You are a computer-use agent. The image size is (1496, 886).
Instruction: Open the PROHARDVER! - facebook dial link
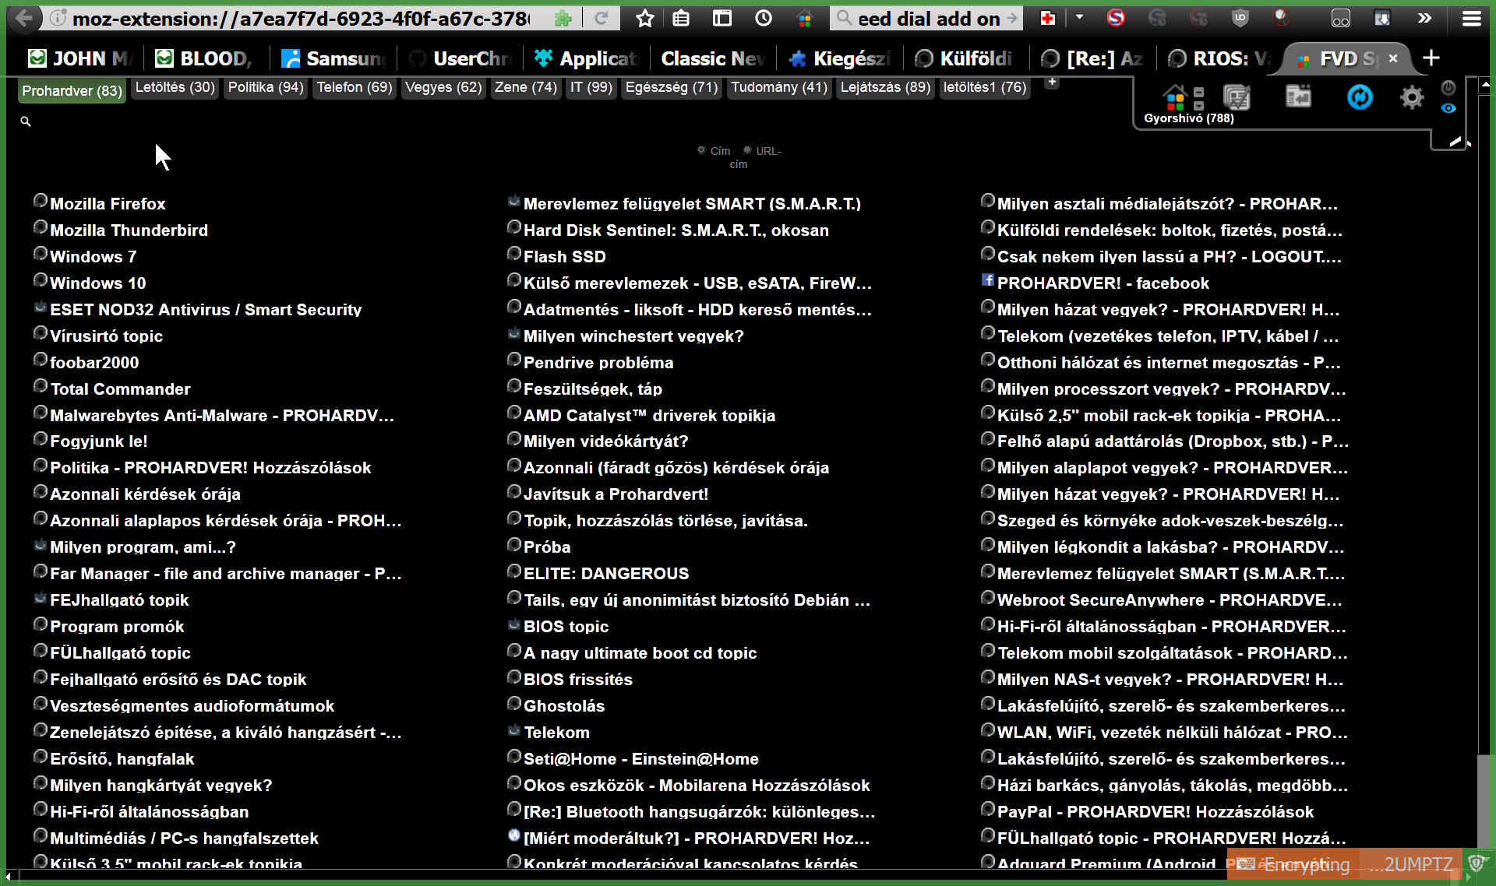coord(1103,283)
